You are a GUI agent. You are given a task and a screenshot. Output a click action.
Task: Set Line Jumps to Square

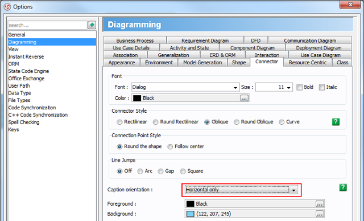pos(183,171)
